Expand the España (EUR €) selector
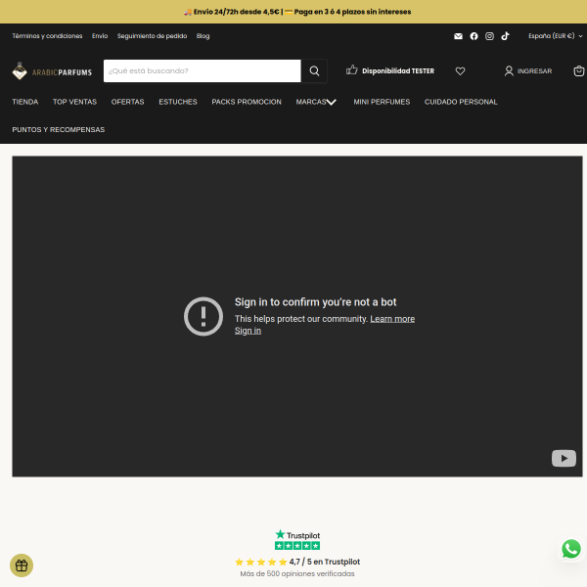This screenshot has height=587, width=587. pyautogui.click(x=555, y=36)
